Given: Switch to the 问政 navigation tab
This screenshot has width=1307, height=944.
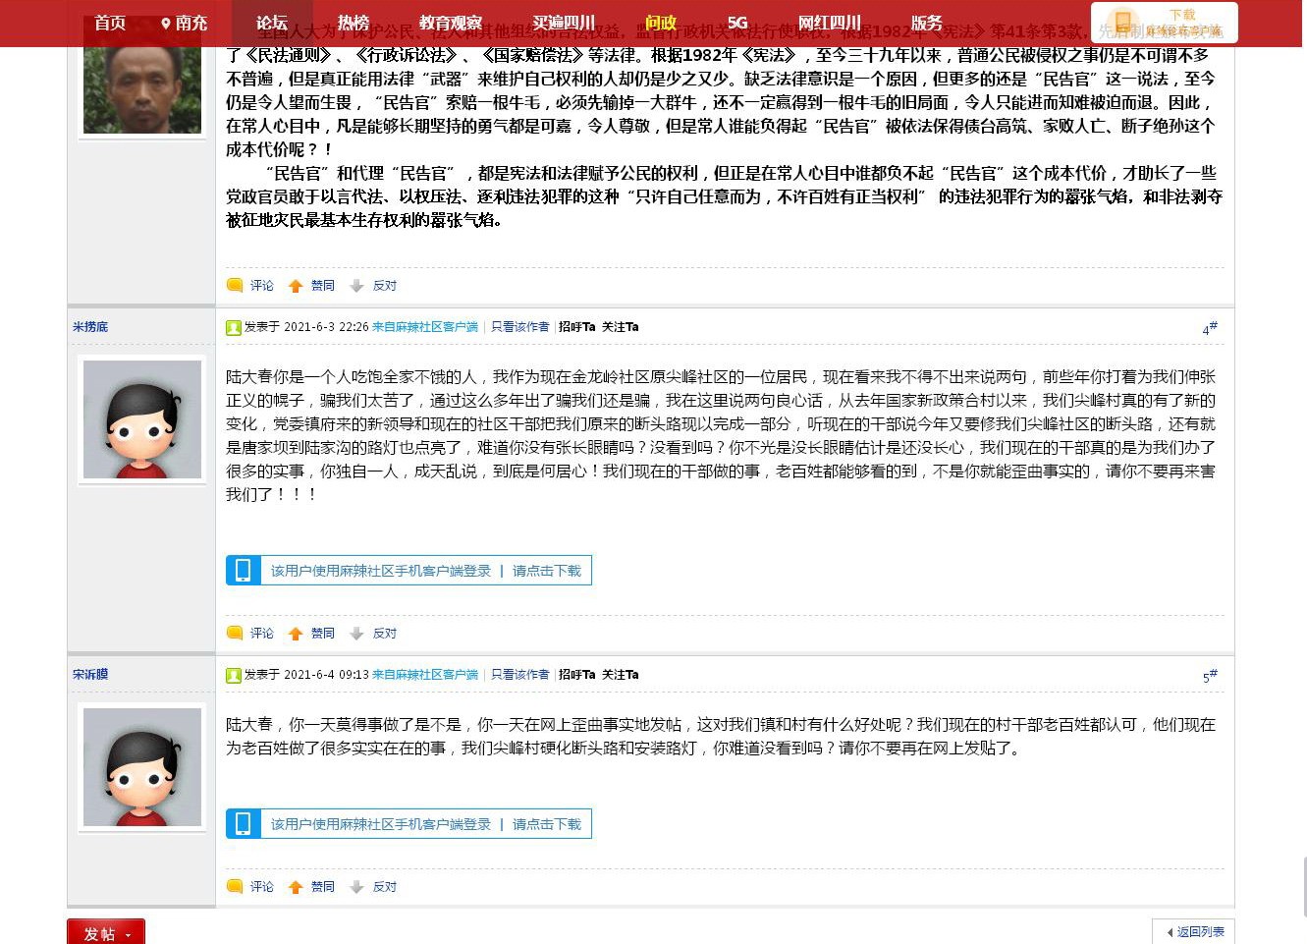Looking at the screenshot, I should click(660, 23).
